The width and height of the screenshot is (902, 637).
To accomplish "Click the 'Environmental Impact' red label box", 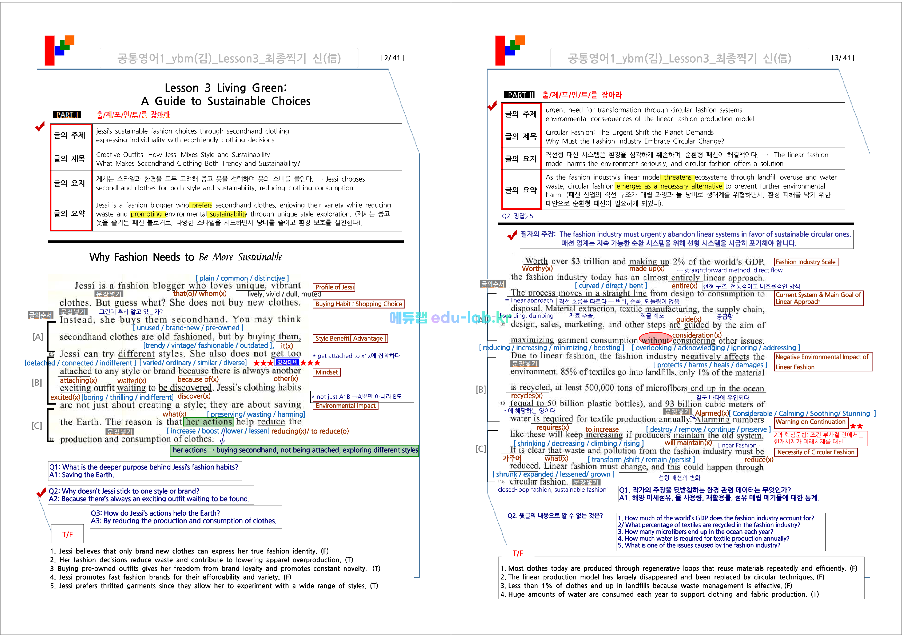I will [345, 406].
